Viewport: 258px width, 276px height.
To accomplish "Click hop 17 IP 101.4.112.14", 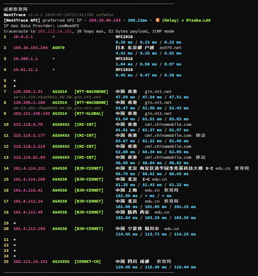I will pos(28,201).
